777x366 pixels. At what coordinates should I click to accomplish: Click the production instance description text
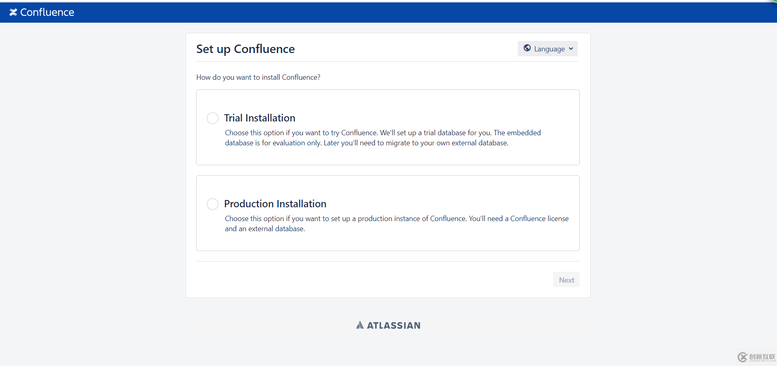(397, 223)
